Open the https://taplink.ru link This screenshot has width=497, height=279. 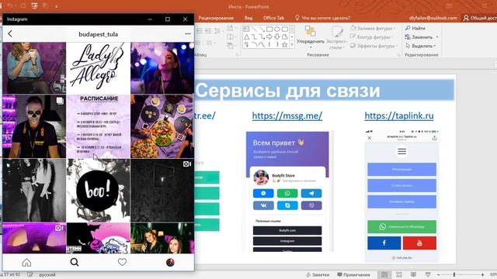pyautogui.click(x=399, y=115)
